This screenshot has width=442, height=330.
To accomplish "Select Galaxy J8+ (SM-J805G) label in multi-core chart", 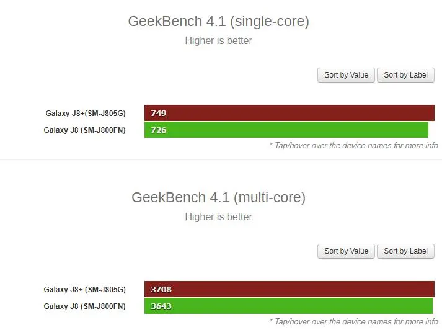I will point(84,290).
